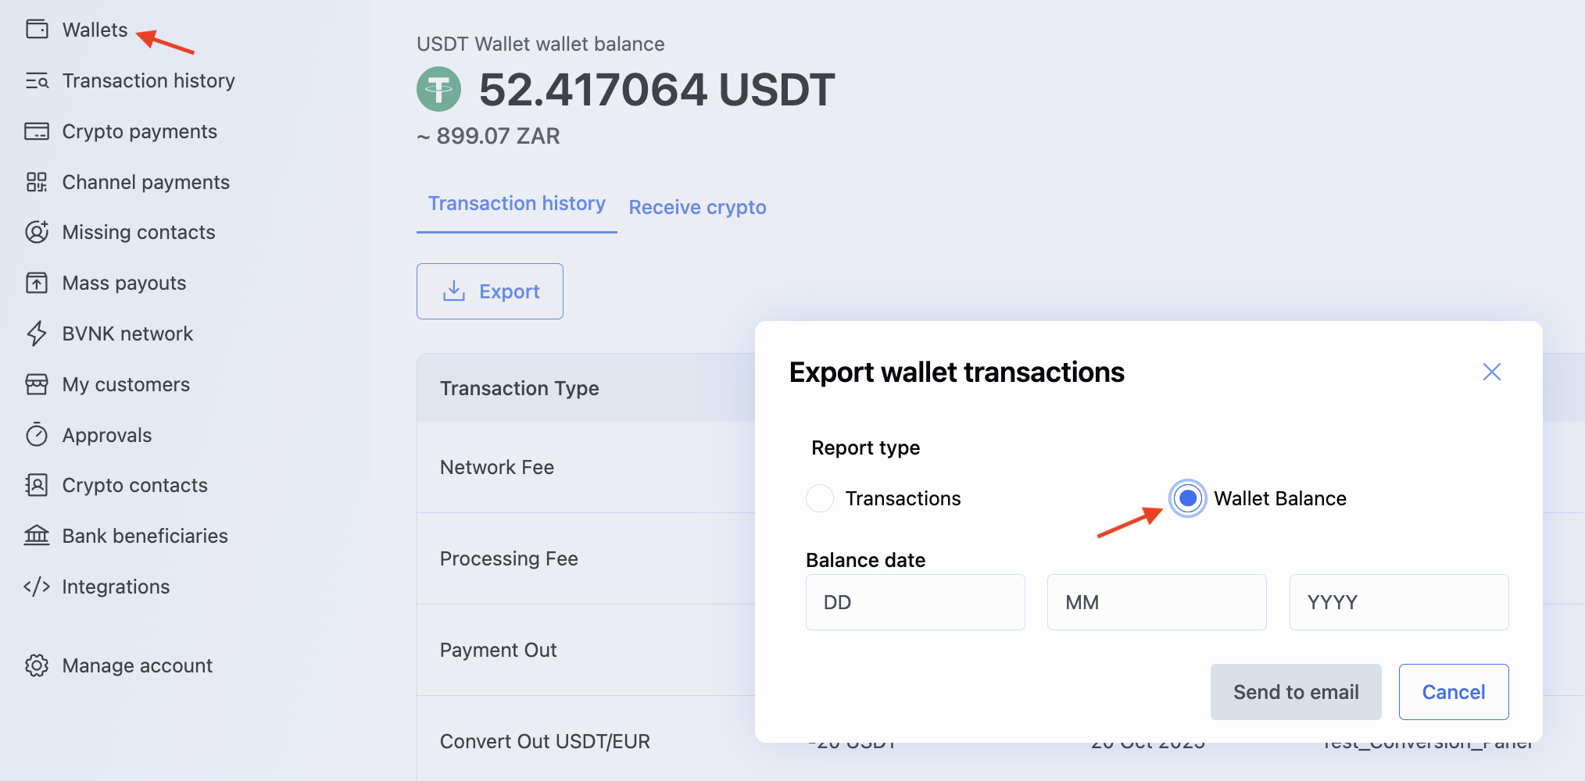Click the Missing contacts icon
The width and height of the screenshot is (1585, 781).
[x=37, y=232]
